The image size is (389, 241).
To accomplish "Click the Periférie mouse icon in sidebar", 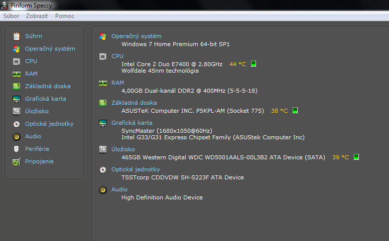I will pyautogui.click(x=17, y=149).
